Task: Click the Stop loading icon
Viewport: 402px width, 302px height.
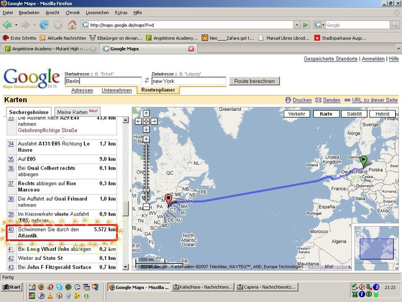Action: point(58,25)
